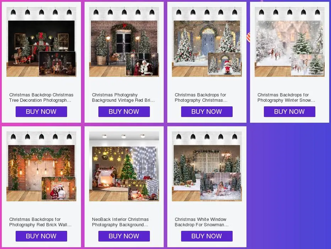331x249 pixels.
Task: Open the Christmas Photograhy Background Vintage Red title
Action: pyautogui.click(x=123, y=97)
